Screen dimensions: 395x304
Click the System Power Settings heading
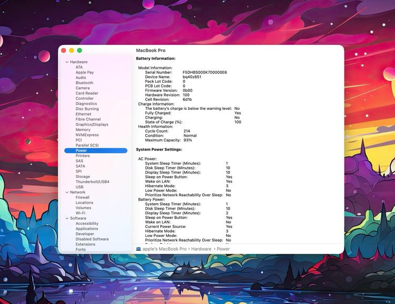(159, 150)
